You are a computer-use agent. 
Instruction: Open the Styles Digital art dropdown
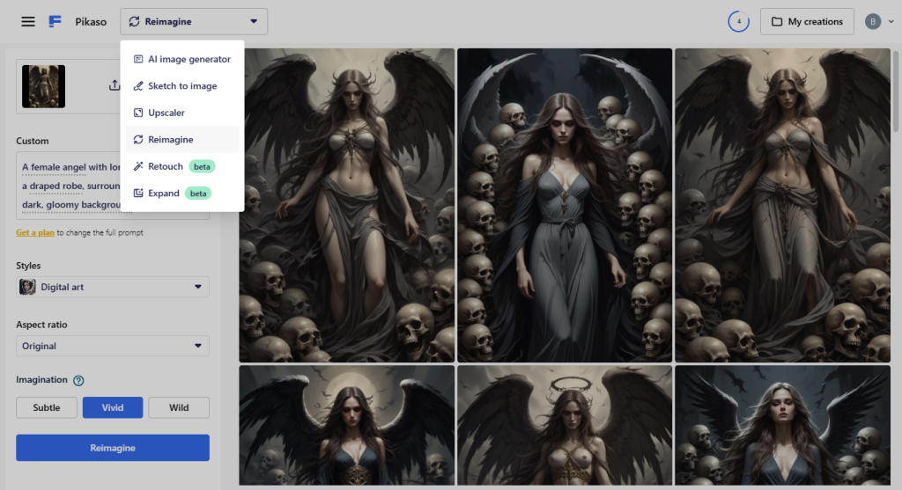(113, 287)
